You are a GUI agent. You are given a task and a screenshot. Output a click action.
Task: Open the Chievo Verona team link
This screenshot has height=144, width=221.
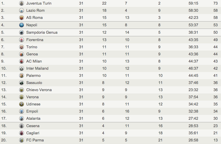coord(39,90)
